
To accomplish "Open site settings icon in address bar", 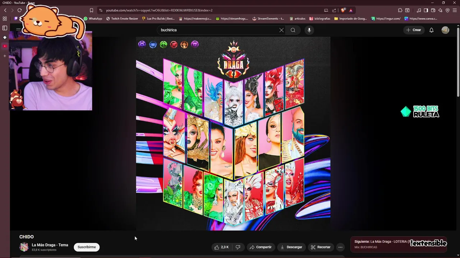I will click(101, 10).
